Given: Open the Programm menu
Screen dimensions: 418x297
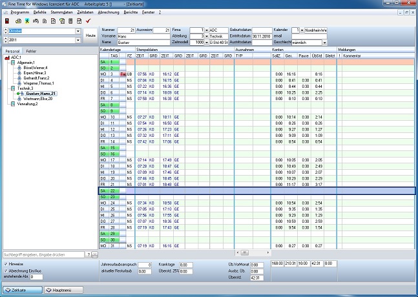Looking at the screenshot, I should [20, 12].
